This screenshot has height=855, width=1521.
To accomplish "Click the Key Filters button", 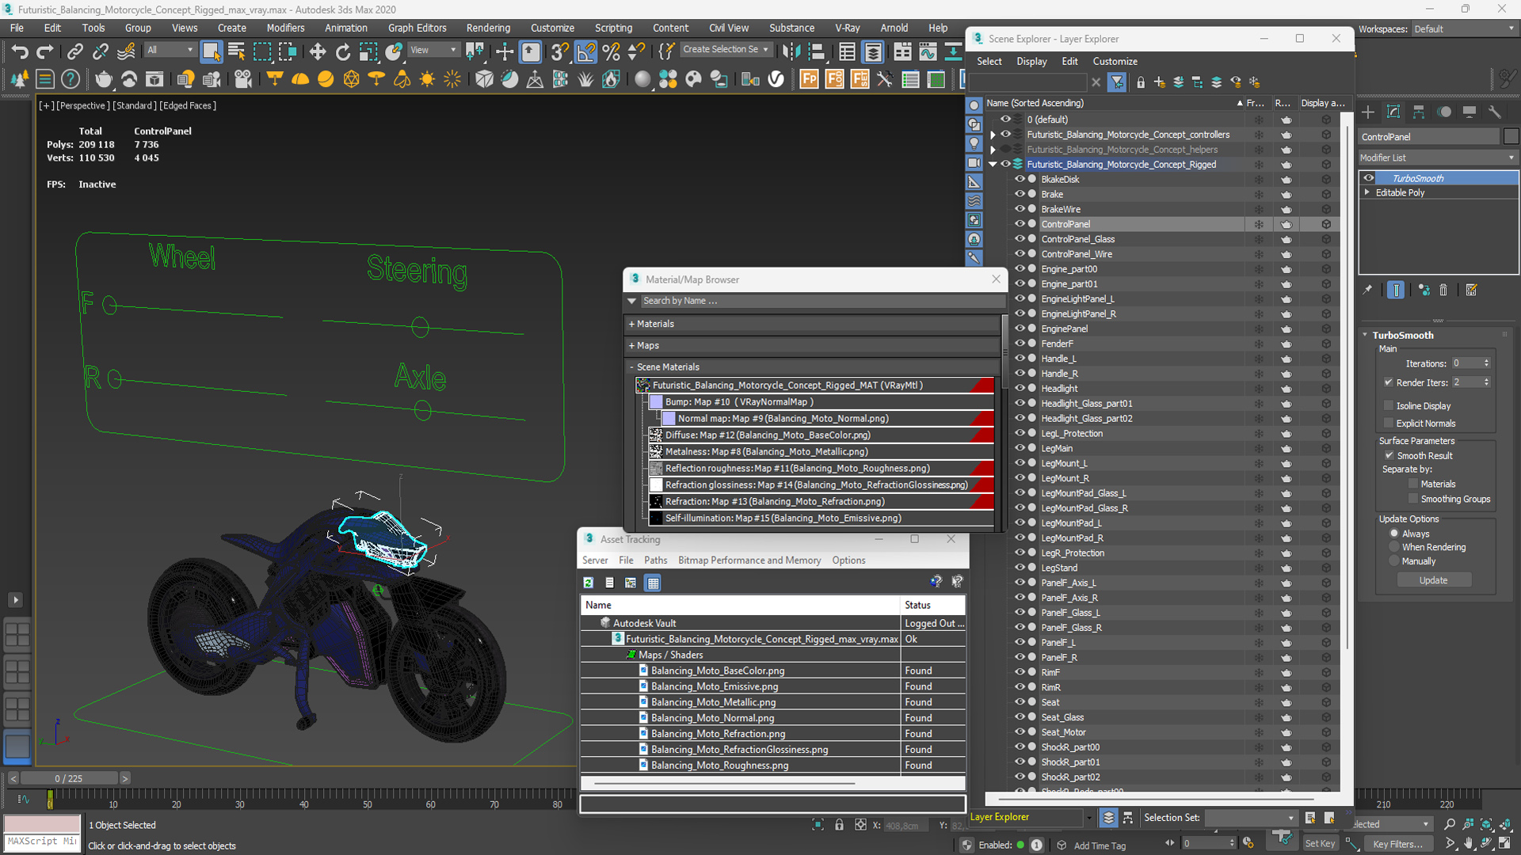I will coord(1397,844).
